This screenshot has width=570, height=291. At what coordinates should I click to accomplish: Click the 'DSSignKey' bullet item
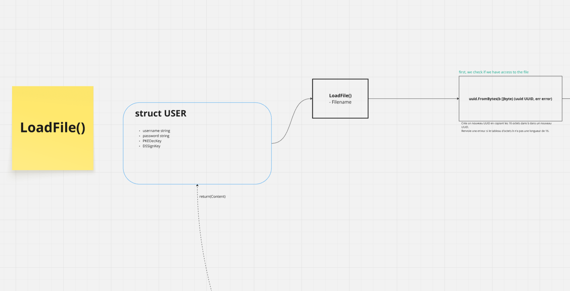tap(151, 146)
